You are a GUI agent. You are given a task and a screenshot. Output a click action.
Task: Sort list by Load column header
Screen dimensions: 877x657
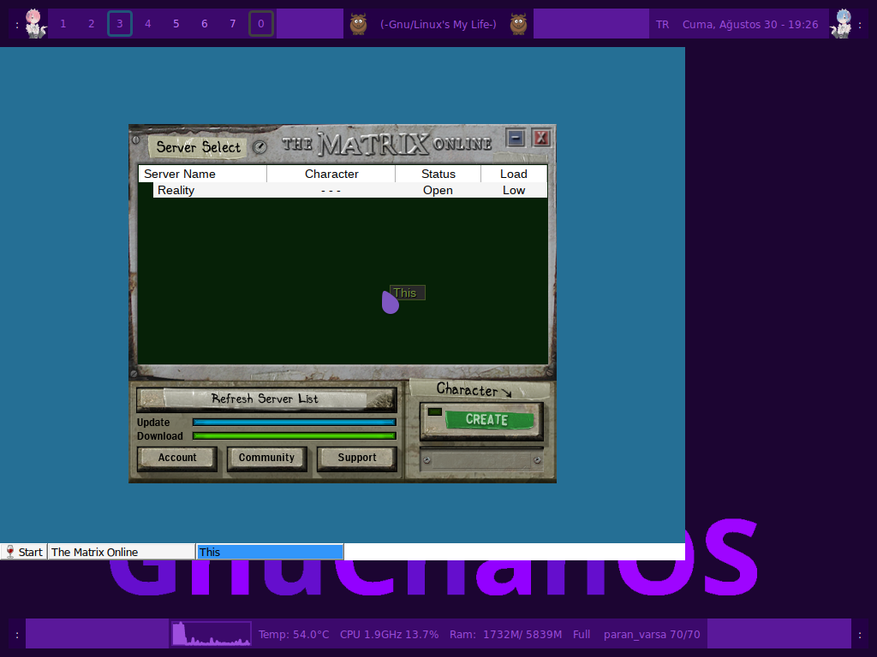point(513,174)
